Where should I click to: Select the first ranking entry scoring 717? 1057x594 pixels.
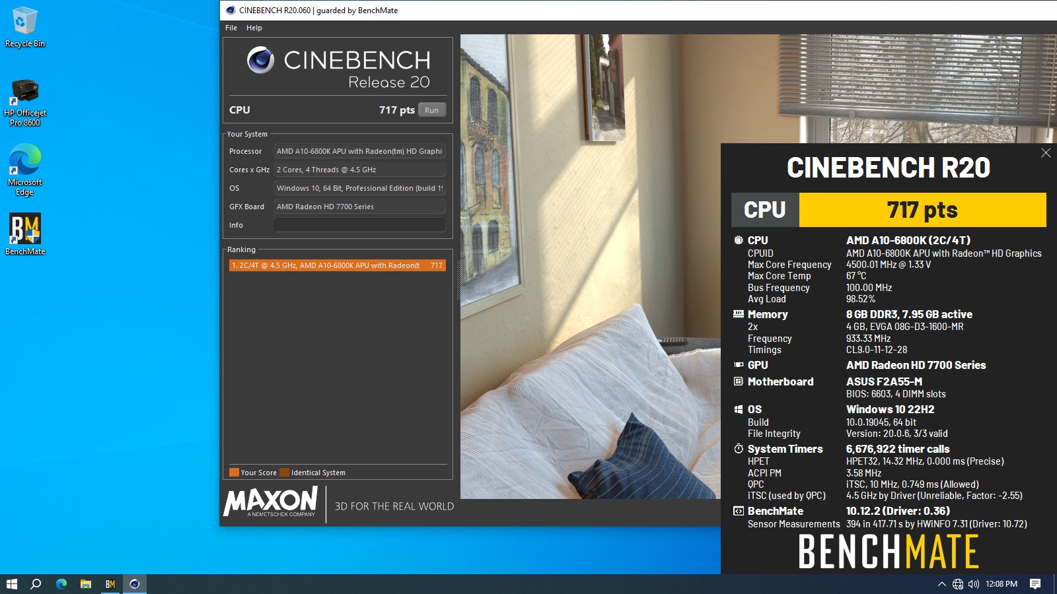[x=337, y=265]
